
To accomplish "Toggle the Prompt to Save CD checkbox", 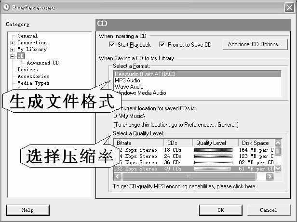I will tap(162, 45).
